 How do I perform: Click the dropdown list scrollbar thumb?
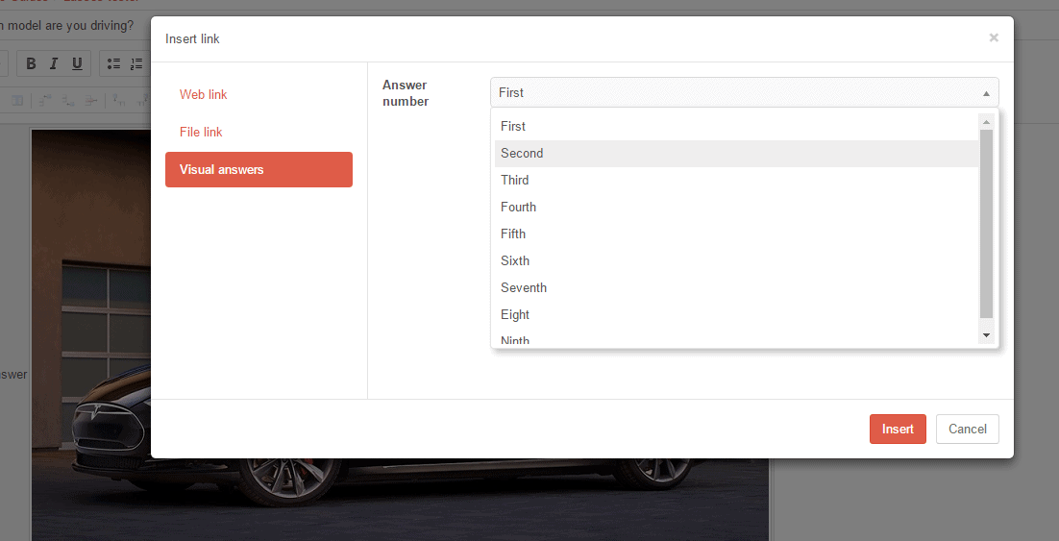986,224
